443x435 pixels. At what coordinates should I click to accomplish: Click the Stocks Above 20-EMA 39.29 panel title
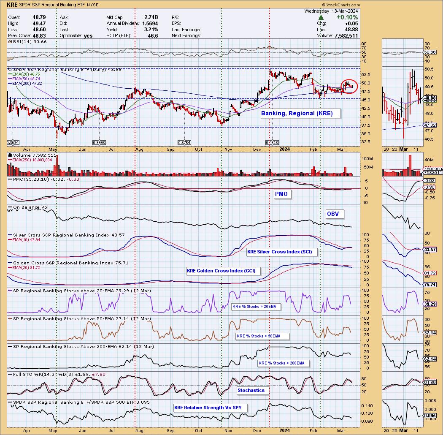tap(79, 291)
